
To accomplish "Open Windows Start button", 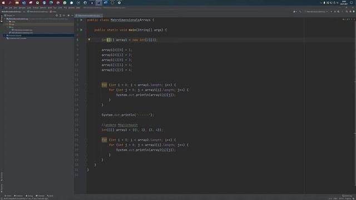I will [x=3, y=3].
